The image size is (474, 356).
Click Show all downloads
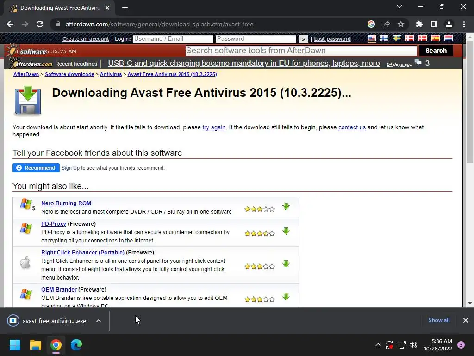point(439,320)
